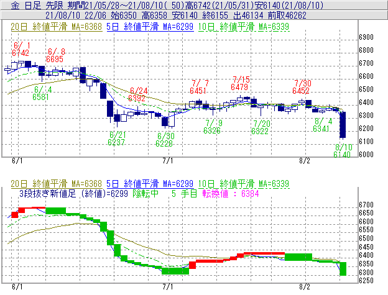The width and height of the screenshot is (388, 295).
Task: Select the 20日 MA=6368 legend in upper chart
Action: pyautogui.click(x=57, y=27)
